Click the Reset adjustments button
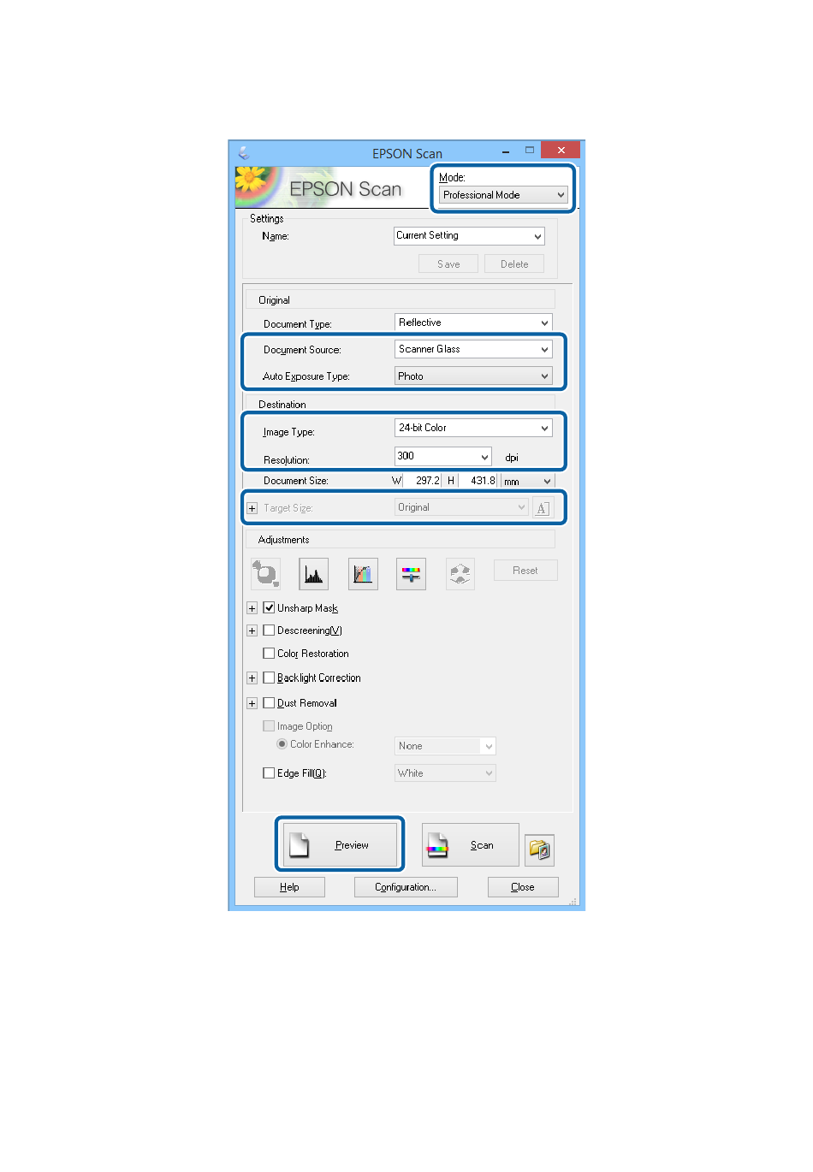 (525, 571)
